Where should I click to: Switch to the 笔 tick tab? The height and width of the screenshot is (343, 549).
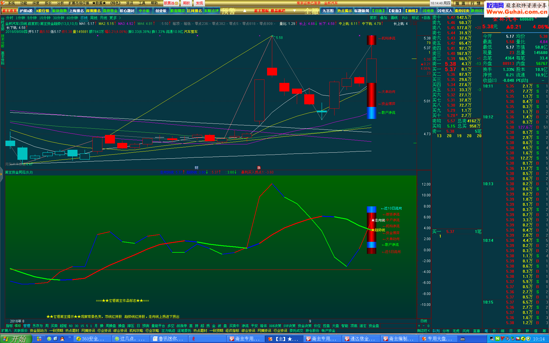486,331
